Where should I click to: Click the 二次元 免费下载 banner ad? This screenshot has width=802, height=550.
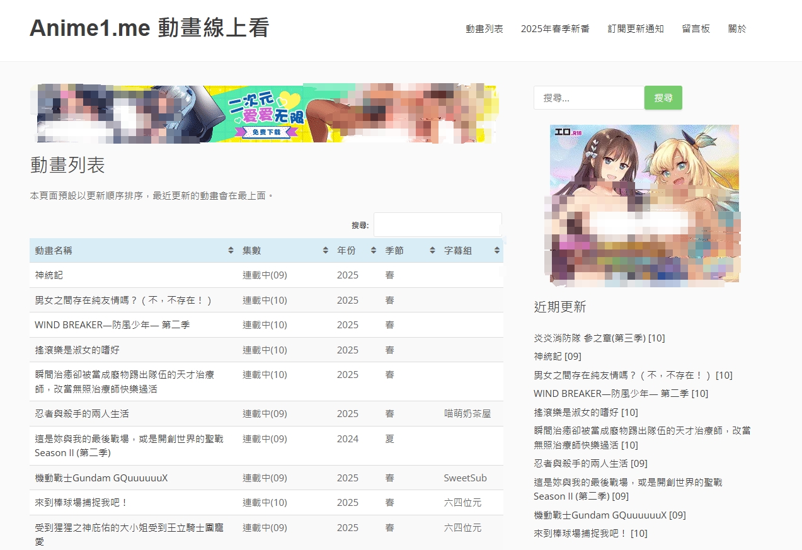266,113
